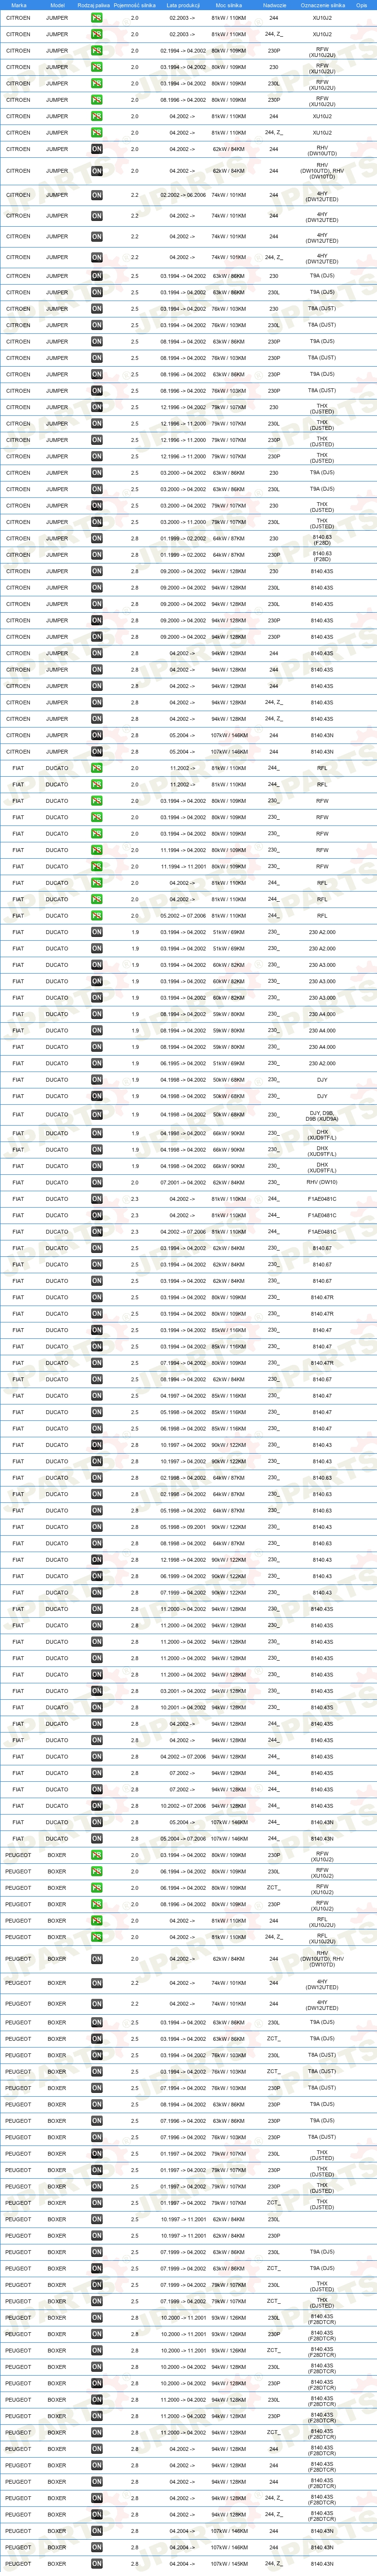Screen dimensions: 377x2572
Task: Click ON icon in Peugeot Boxer RHV 62kW row
Action: pyautogui.click(x=97, y=1959)
